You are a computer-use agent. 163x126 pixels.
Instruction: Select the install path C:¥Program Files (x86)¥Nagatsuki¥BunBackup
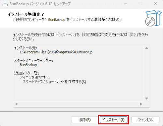56,52
